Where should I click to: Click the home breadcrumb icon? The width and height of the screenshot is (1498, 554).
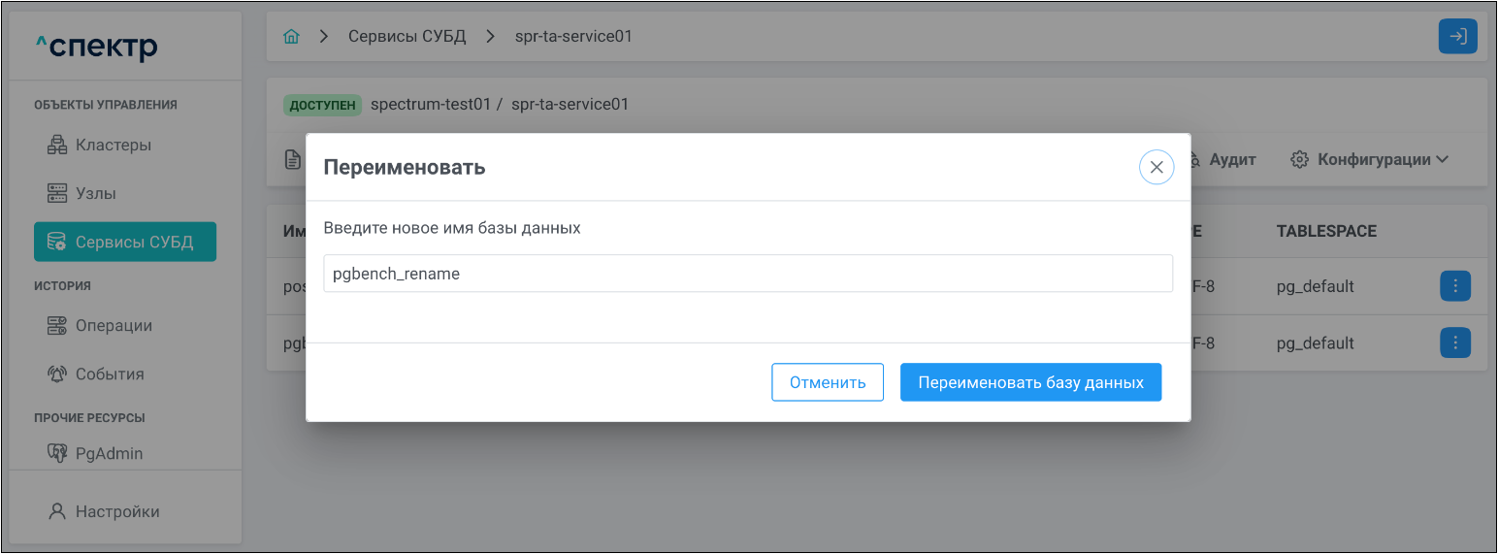pyautogui.click(x=291, y=37)
